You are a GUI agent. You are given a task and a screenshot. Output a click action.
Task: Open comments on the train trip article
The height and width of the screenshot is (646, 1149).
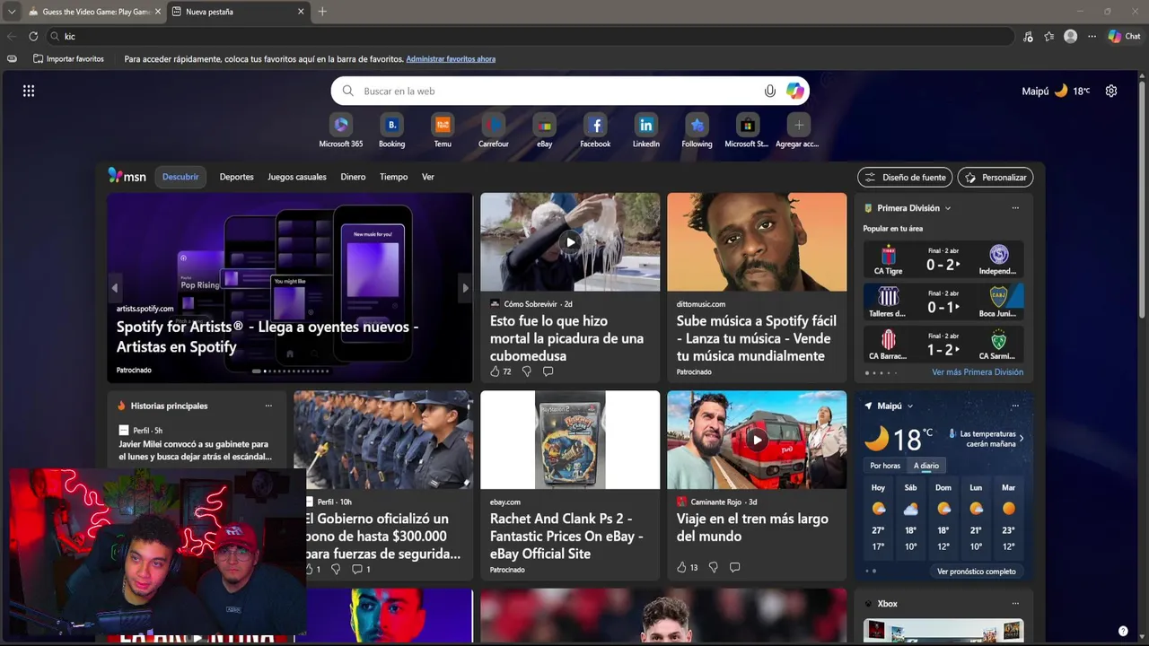tap(734, 567)
